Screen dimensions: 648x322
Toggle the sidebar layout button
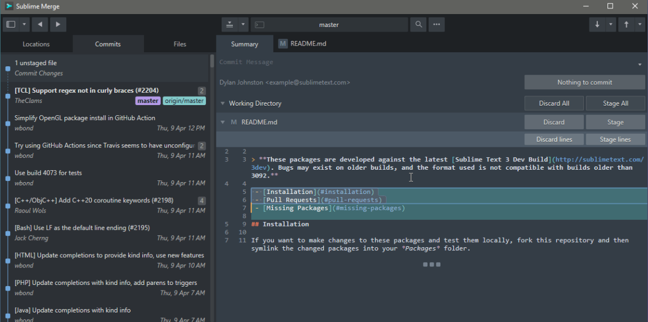point(11,25)
